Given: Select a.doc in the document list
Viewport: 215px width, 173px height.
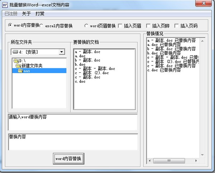Looking at the screenshot, I should (80, 56).
